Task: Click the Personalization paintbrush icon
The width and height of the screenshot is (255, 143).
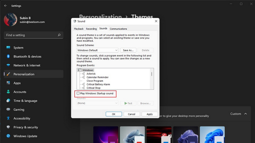Action: (x=8, y=74)
